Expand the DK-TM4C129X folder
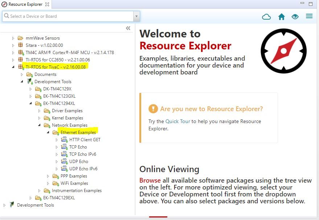This screenshot has height=220, width=319. 30,89
